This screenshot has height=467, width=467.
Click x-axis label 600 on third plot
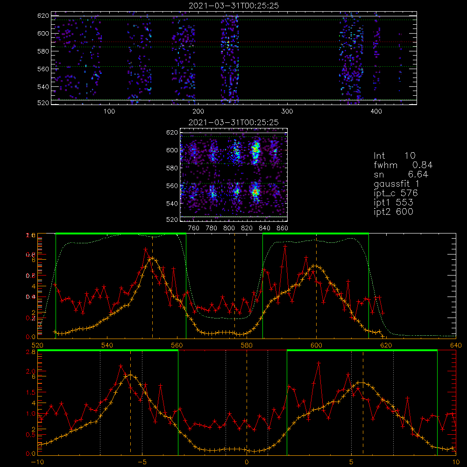point(316,345)
